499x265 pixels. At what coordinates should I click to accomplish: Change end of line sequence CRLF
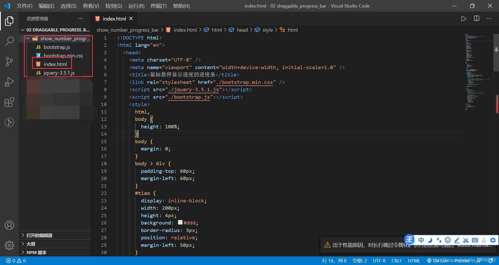click(397, 261)
